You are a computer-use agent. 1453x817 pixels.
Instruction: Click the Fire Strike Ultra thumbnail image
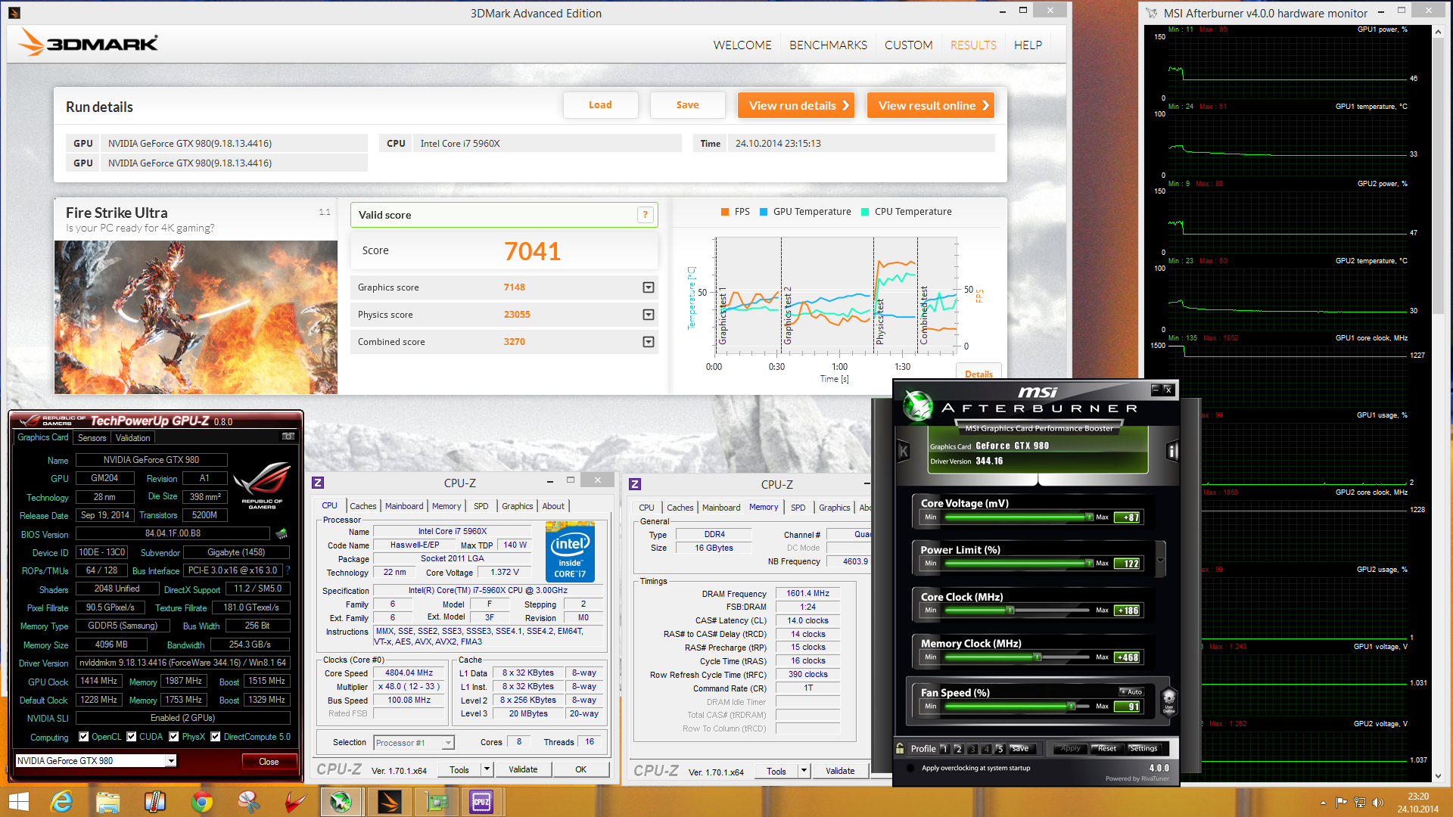(196, 317)
